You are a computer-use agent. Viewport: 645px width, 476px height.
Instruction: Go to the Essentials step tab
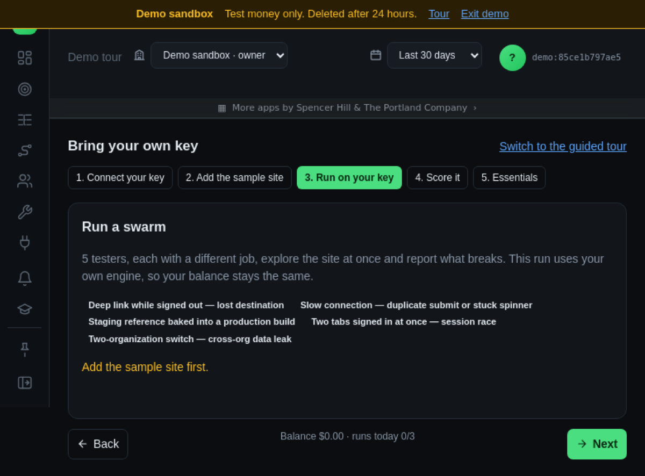point(509,178)
